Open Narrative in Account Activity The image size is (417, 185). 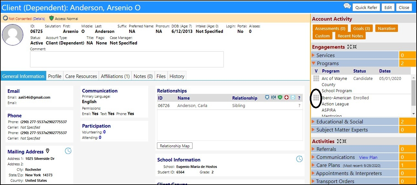pyautogui.click(x=387, y=28)
